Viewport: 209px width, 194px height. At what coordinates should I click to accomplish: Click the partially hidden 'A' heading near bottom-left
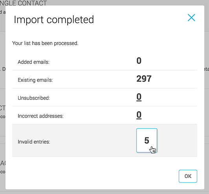point(3,163)
